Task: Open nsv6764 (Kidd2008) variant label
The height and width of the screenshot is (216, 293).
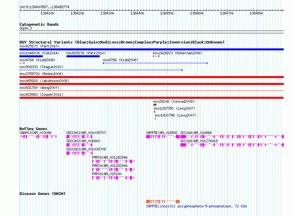Action: point(38,60)
